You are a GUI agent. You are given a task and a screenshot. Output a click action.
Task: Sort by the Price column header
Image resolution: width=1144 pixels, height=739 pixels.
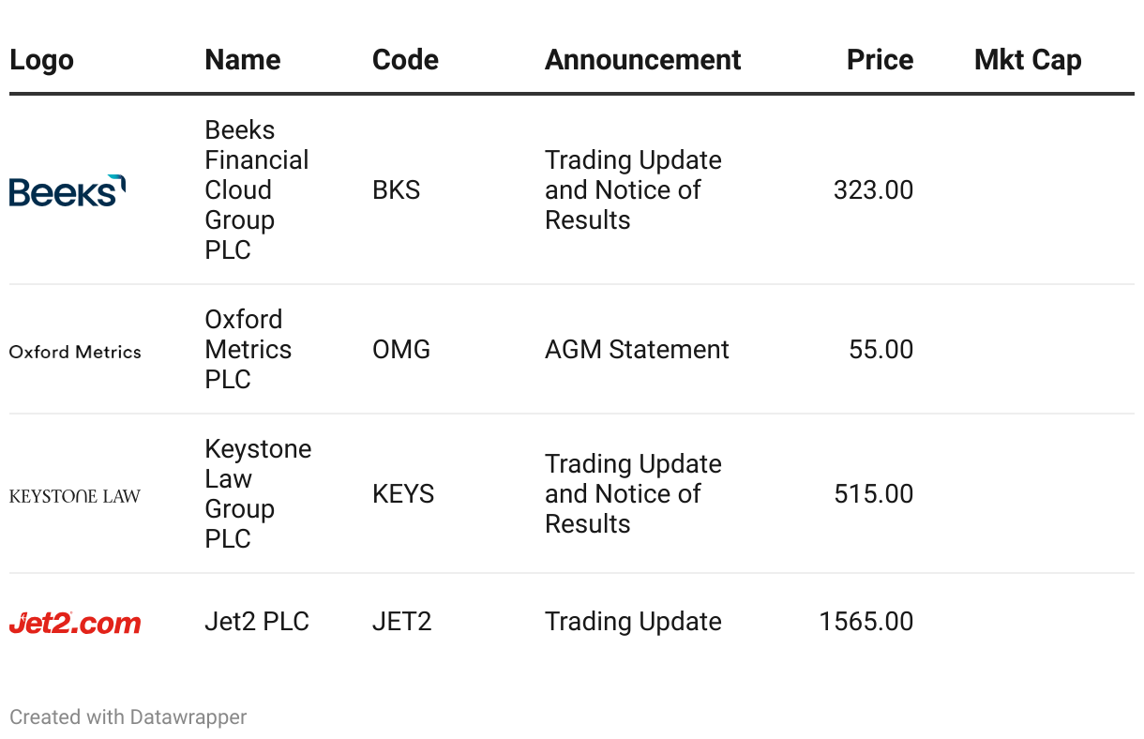(880, 60)
